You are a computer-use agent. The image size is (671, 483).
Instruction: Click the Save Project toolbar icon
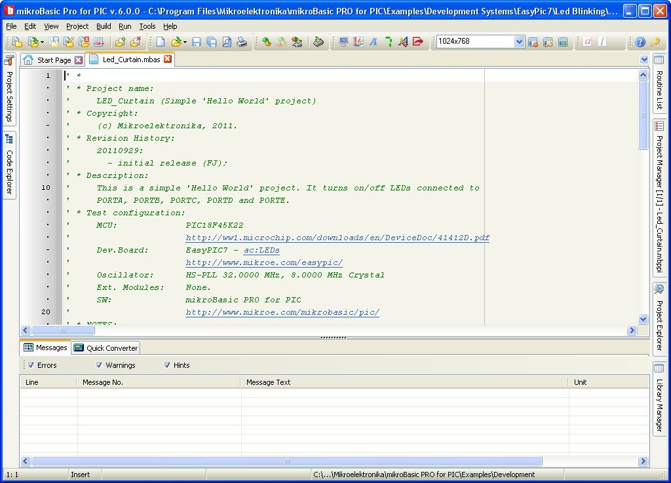click(54, 41)
